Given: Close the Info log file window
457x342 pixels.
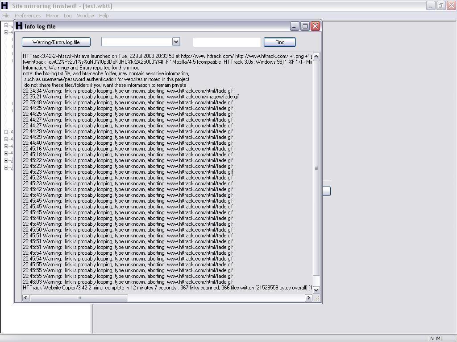Looking at the screenshot, I should pos(315,26).
